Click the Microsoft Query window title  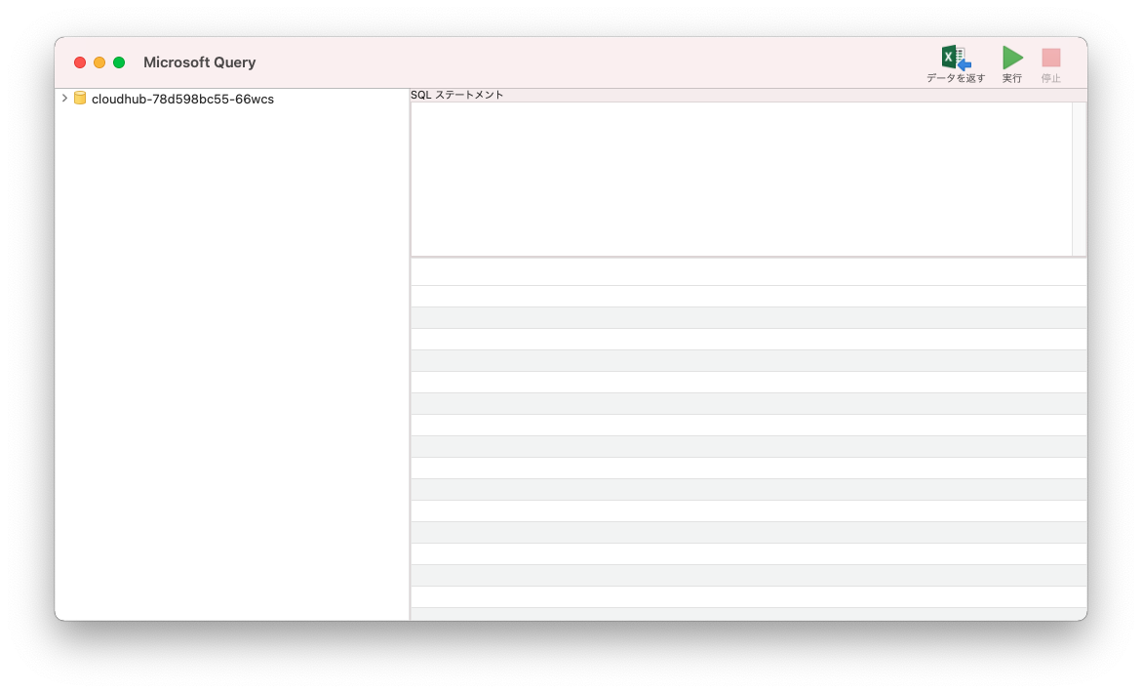[x=200, y=62]
